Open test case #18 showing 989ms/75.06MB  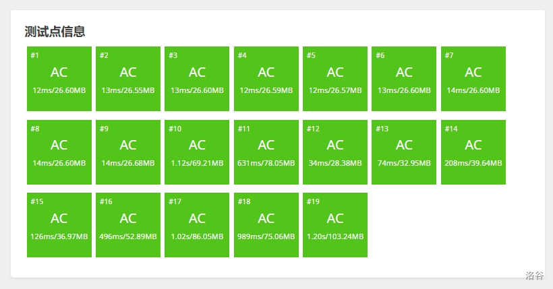tap(266, 225)
